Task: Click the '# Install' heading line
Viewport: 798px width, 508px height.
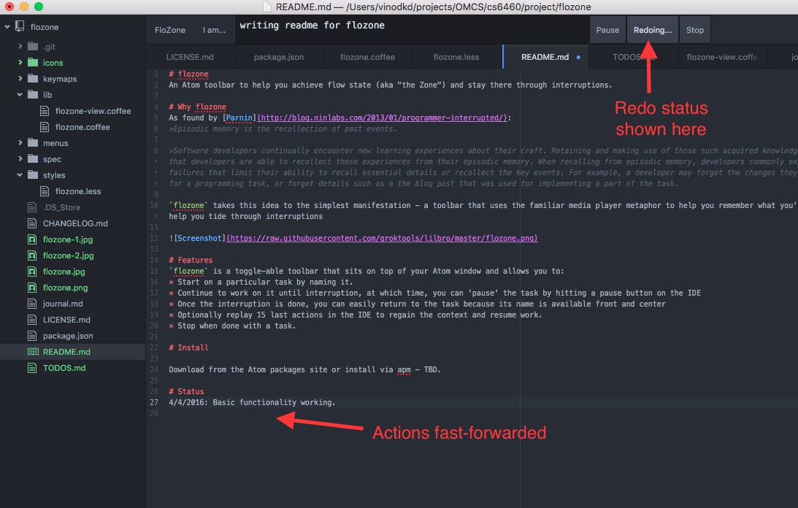Action: 189,347
